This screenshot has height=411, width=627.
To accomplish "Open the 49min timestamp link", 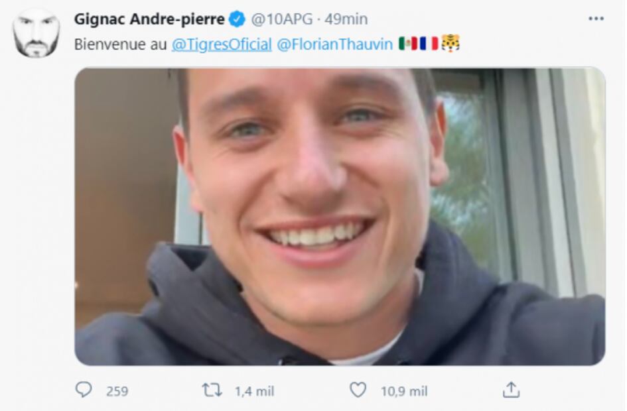I will 346,19.
